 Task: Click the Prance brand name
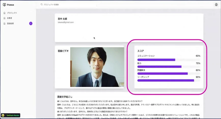10,5
